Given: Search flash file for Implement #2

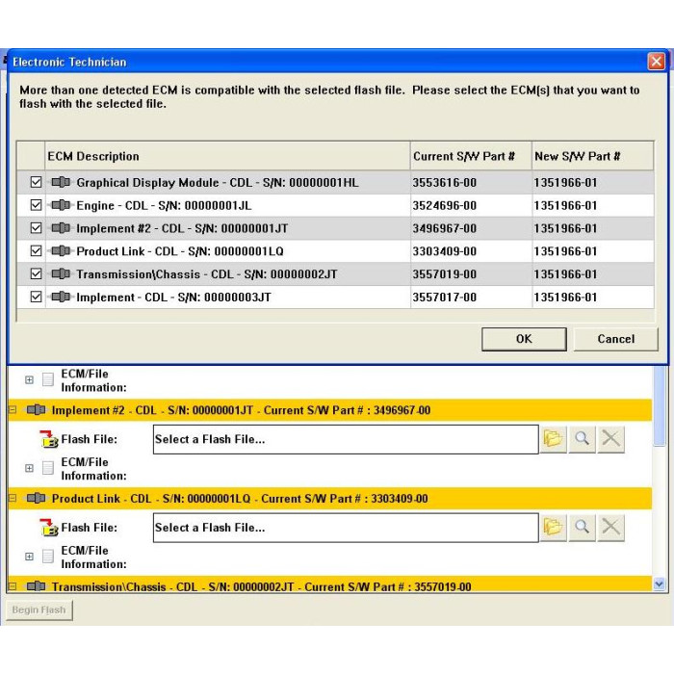Looking at the screenshot, I should tap(582, 439).
